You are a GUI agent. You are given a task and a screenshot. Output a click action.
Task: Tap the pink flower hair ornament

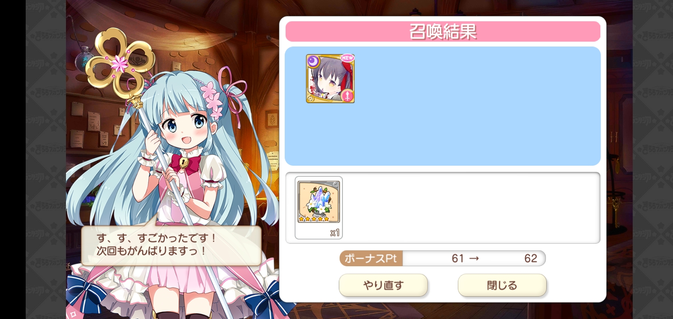[213, 98]
